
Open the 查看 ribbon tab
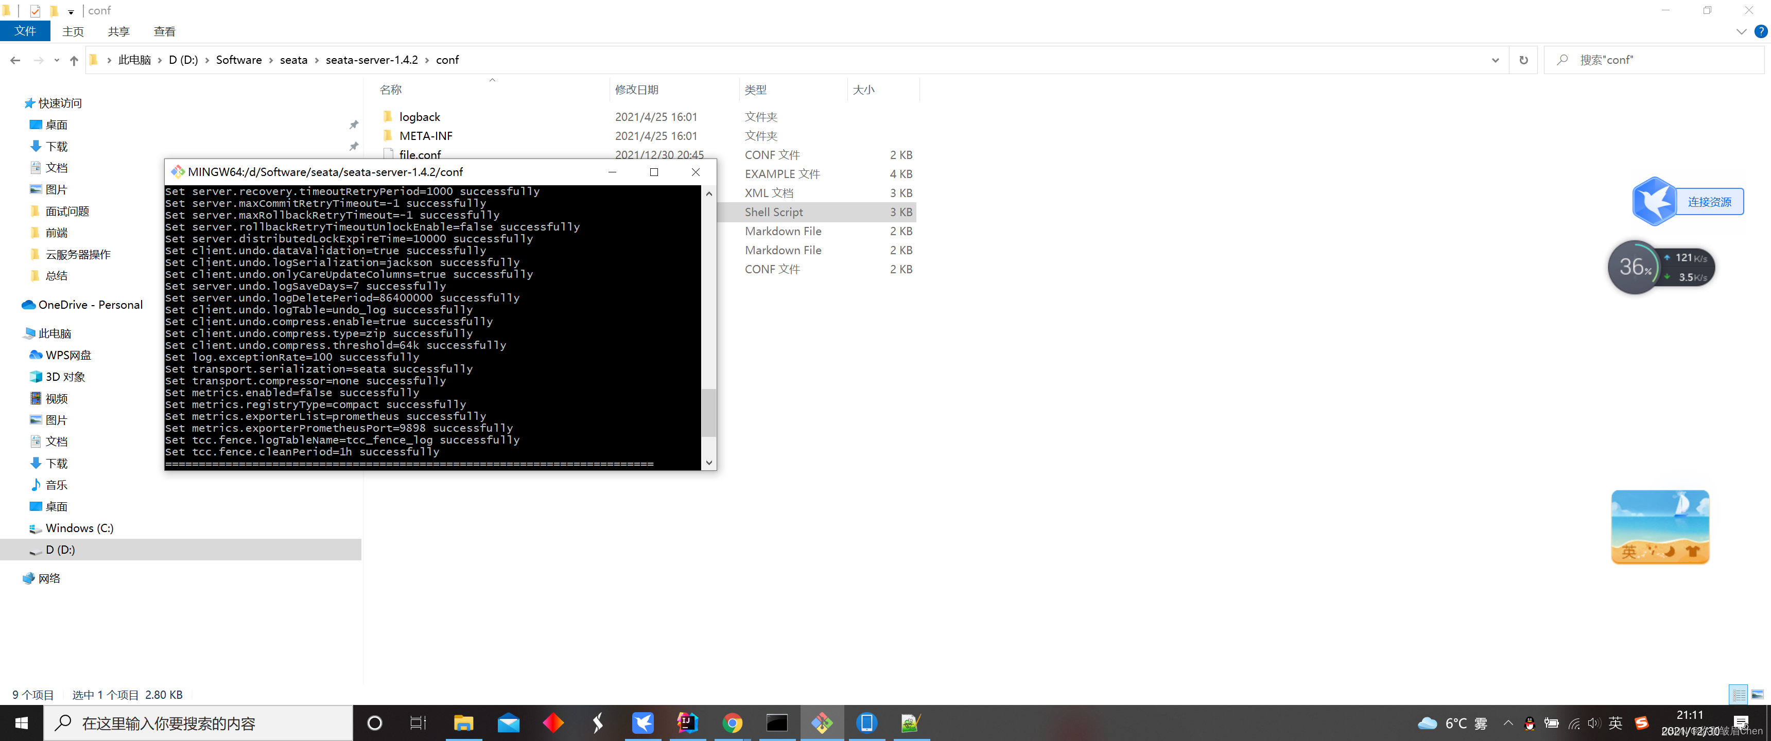(164, 31)
